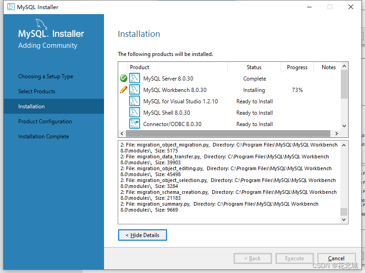
Task: Click the product list vertical scrollbar thumb
Action: click(344, 84)
